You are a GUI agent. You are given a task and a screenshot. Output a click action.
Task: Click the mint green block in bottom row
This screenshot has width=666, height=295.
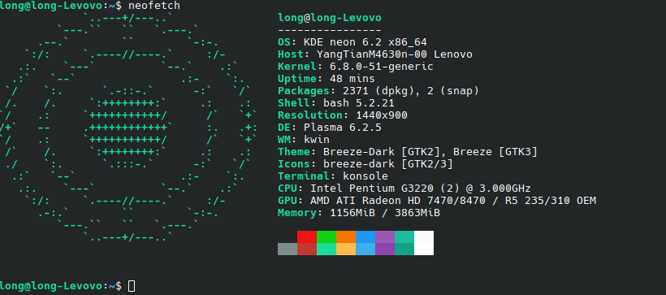tap(327, 249)
